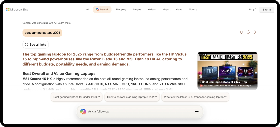Click the YouTube icon under the video
The width and height of the screenshot is (280, 127).
[201, 86]
